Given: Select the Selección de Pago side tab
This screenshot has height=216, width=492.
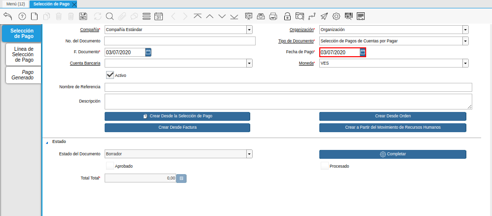Looking at the screenshot, I should 21,34.
